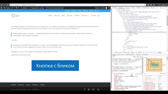Click the add new style rule plus icon
The height and width of the screenshot is (94, 168).
click(x=140, y=57)
